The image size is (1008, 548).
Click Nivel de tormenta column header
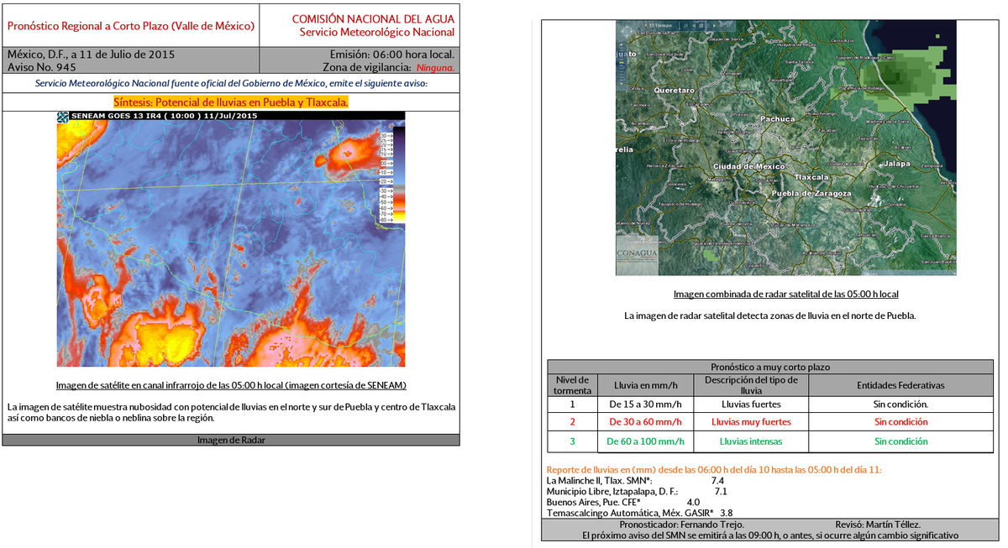click(573, 385)
